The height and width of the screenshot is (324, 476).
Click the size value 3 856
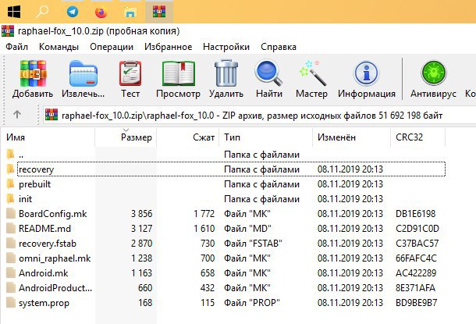pos(141,214)
